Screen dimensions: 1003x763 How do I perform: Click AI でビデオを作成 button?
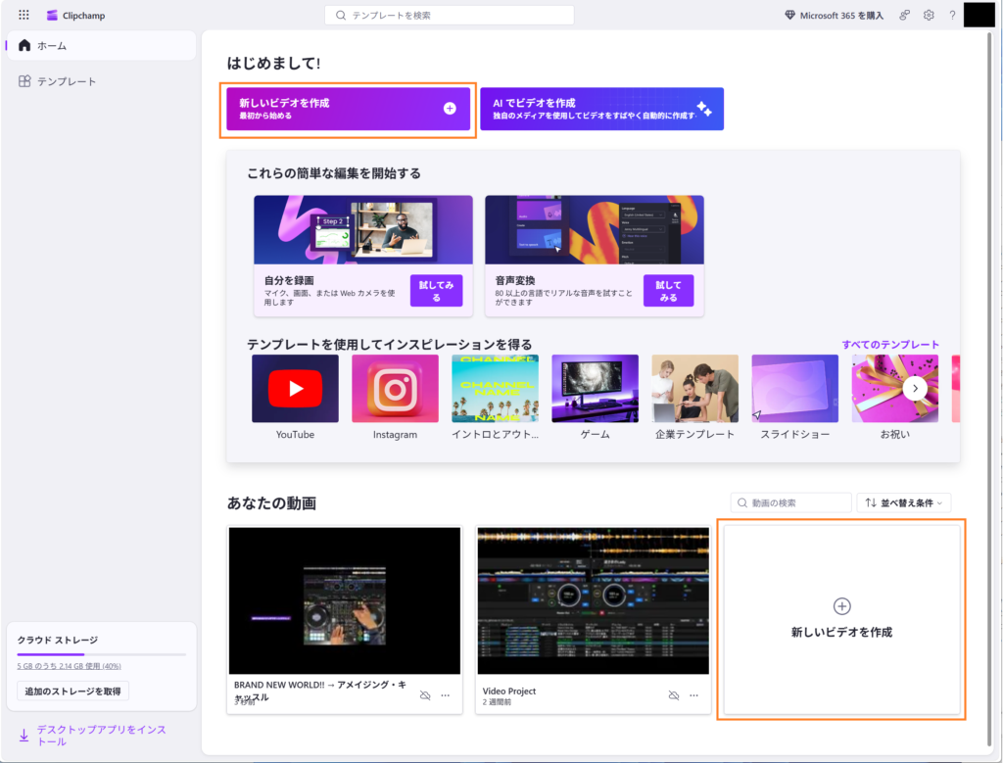pos(601,109)
